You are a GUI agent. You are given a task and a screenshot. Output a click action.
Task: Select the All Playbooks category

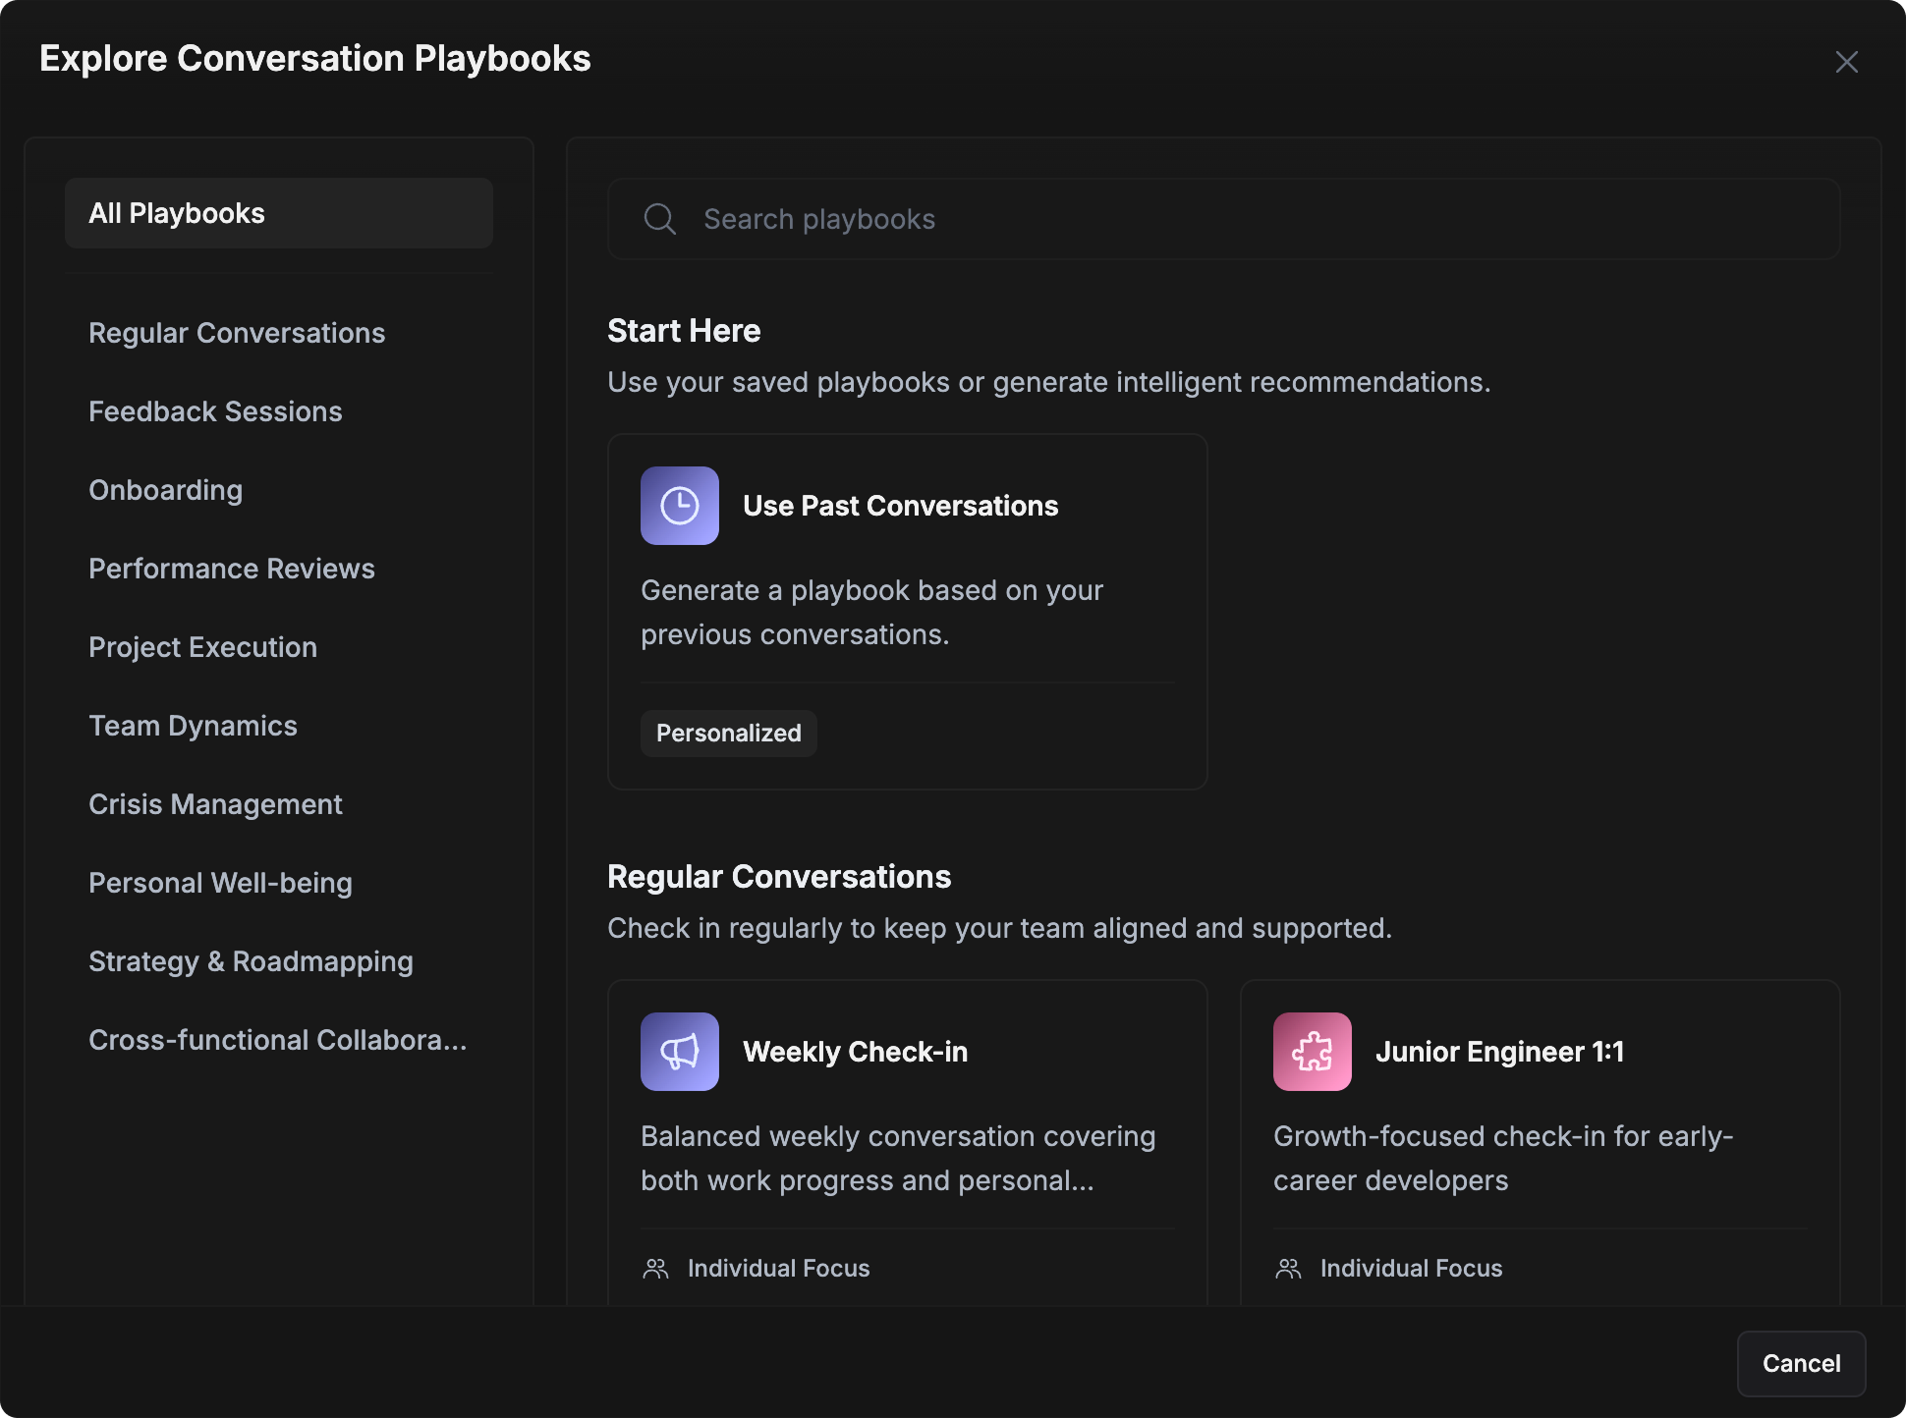coord(278,213)
